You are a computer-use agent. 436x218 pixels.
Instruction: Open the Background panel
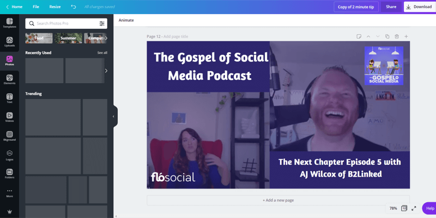point(9,136)
